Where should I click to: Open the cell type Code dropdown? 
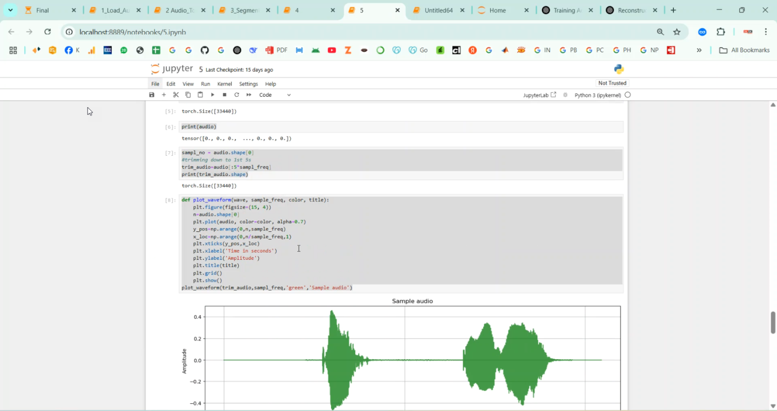pos(275,95)
